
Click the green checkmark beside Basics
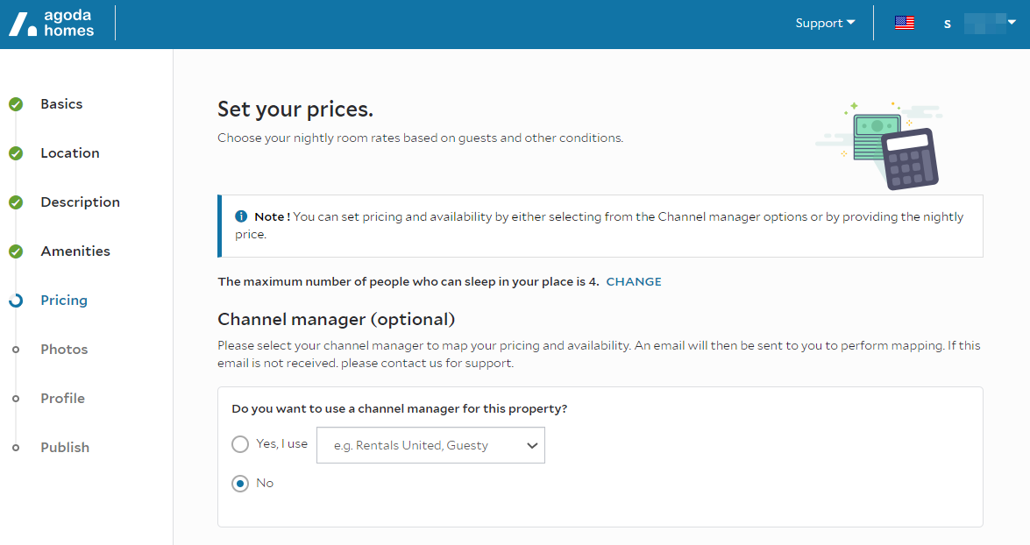pos(16,104)
